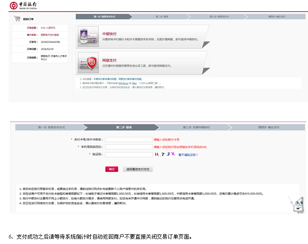Open lower step tab 第四步 确认支付

268,127
